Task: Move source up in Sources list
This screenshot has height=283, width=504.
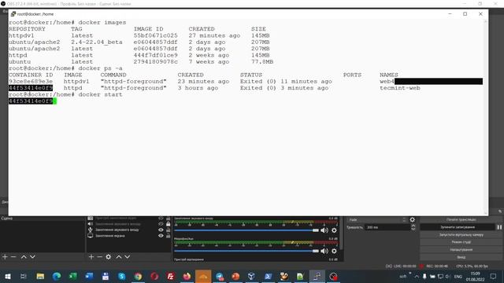Action: (x=119, y=257)
